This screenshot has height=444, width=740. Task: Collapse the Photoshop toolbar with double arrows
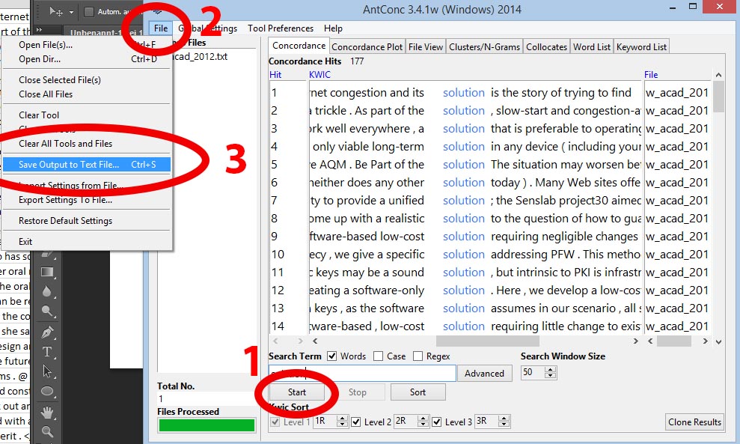[39, 30]
